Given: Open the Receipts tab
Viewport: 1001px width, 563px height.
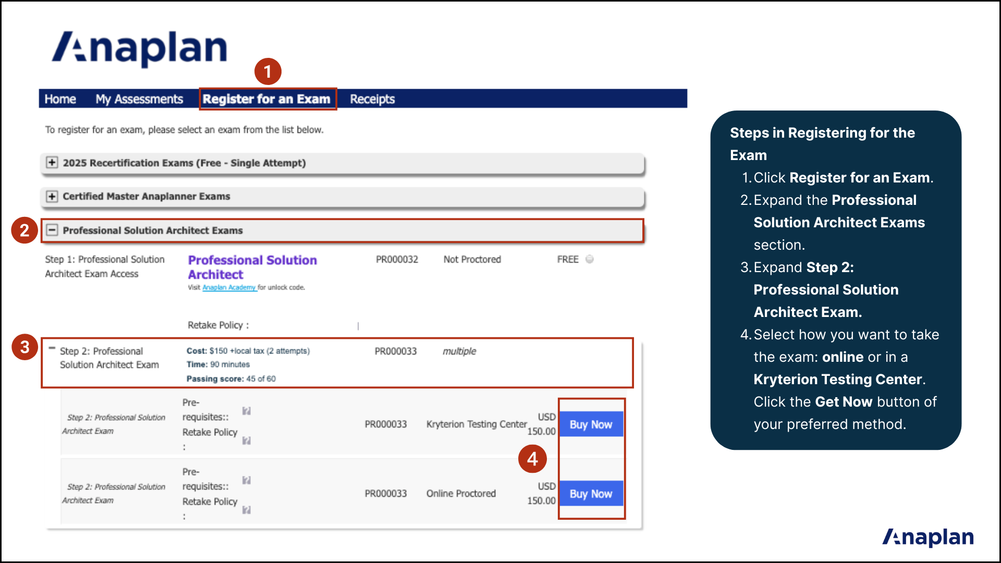Looking at the screenshot, I should 372,99.
